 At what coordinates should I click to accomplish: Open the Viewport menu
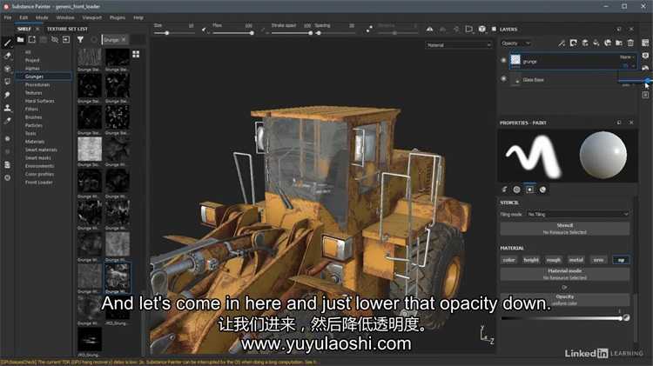pyautogui.click(x=91, y=17)
